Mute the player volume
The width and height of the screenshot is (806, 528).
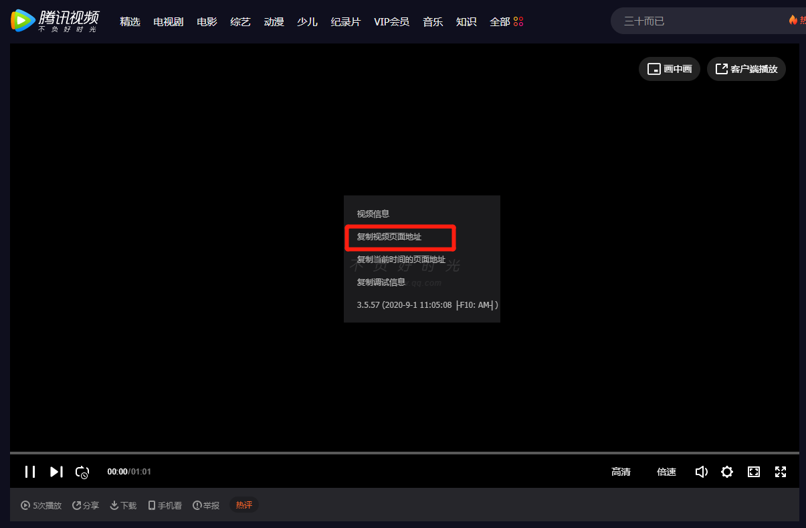[x=701, y=472]
